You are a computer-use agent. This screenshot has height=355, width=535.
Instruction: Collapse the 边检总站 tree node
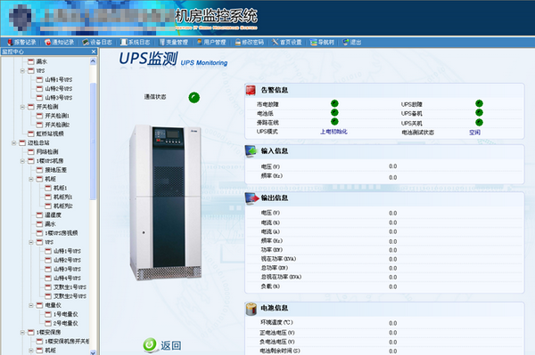click(x=13, y=143)
